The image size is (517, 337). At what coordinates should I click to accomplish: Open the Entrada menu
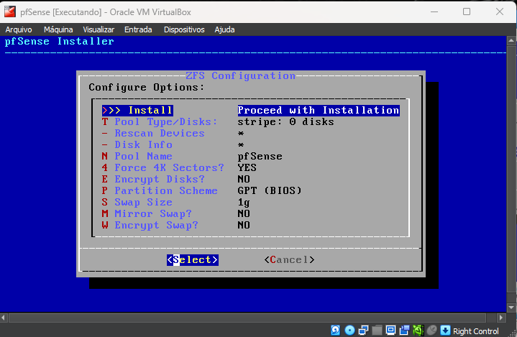[138, 29]
